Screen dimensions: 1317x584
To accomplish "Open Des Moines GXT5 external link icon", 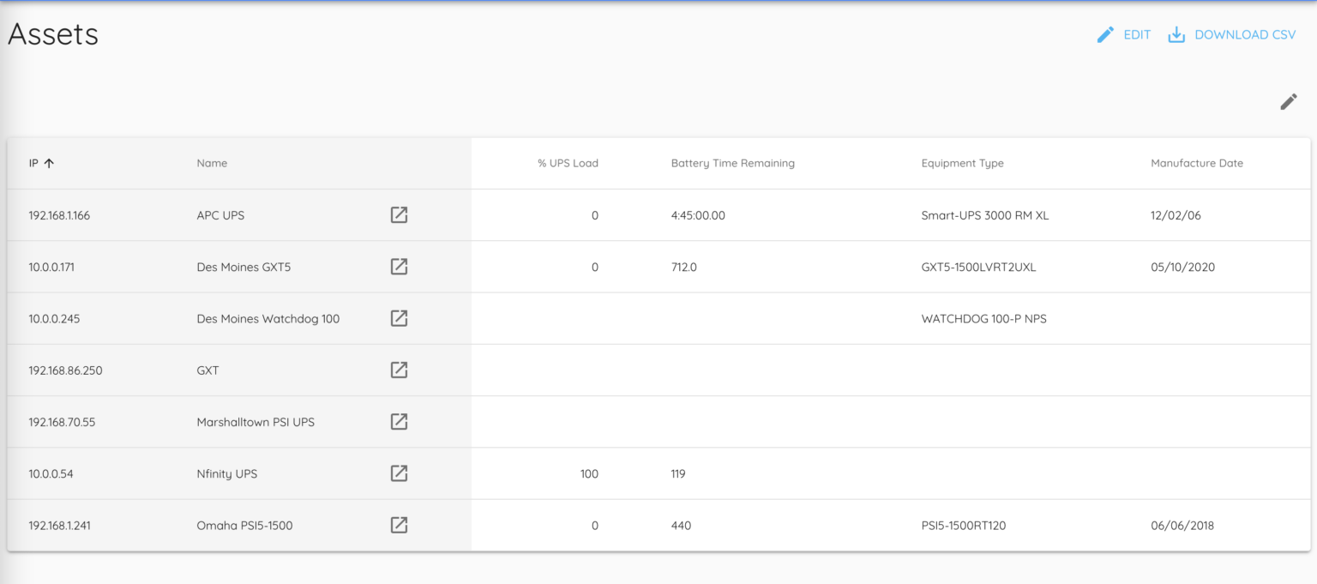I will tap(399, 267).
